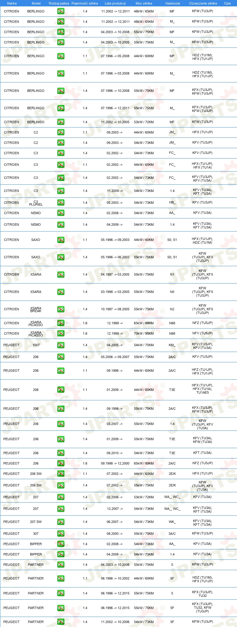Select PB icon in Xsara Picasso 70kW row

point(61,333)
